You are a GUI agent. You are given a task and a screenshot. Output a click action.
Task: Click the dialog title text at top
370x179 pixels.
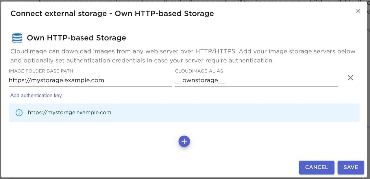tap(112, 14)
